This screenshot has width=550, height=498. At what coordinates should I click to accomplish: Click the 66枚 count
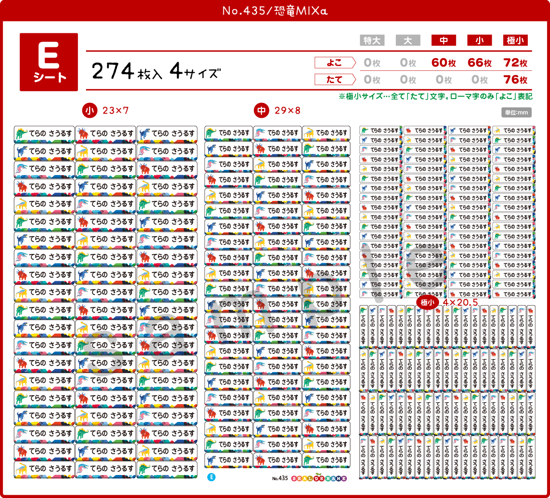pyautogui.click(x=479, y=63)
